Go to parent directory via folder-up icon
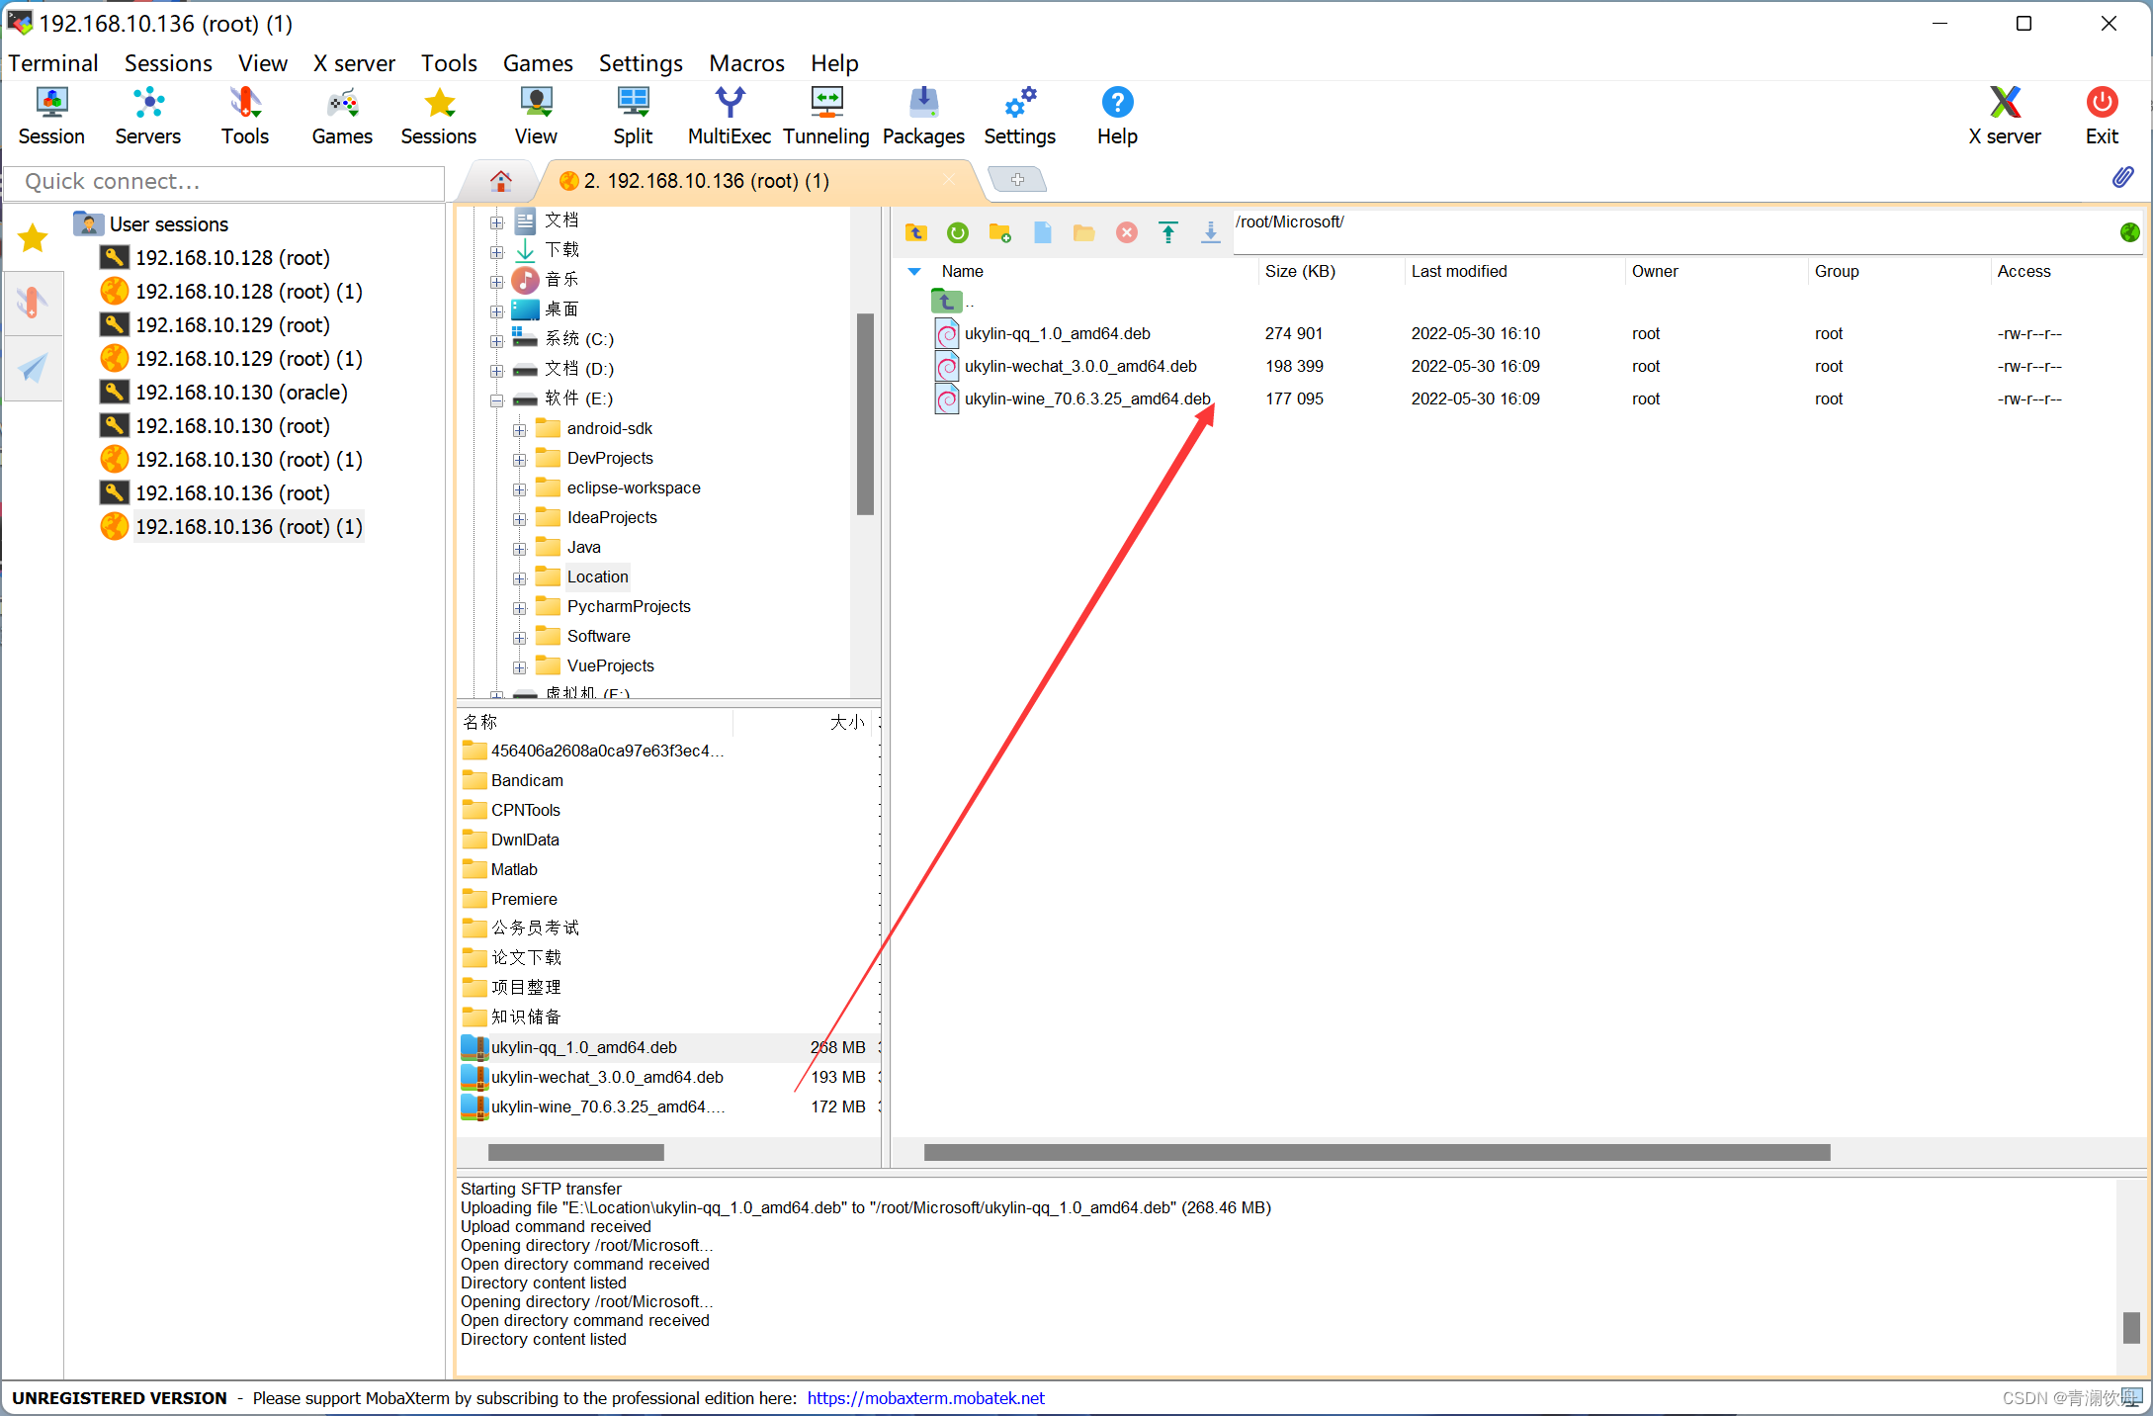The width and height of the screenshot is (2153, 1416). [x=915, y=232]
